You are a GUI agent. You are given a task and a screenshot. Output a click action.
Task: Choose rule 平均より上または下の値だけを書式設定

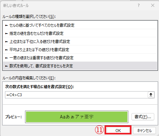[x=80, y=50]
